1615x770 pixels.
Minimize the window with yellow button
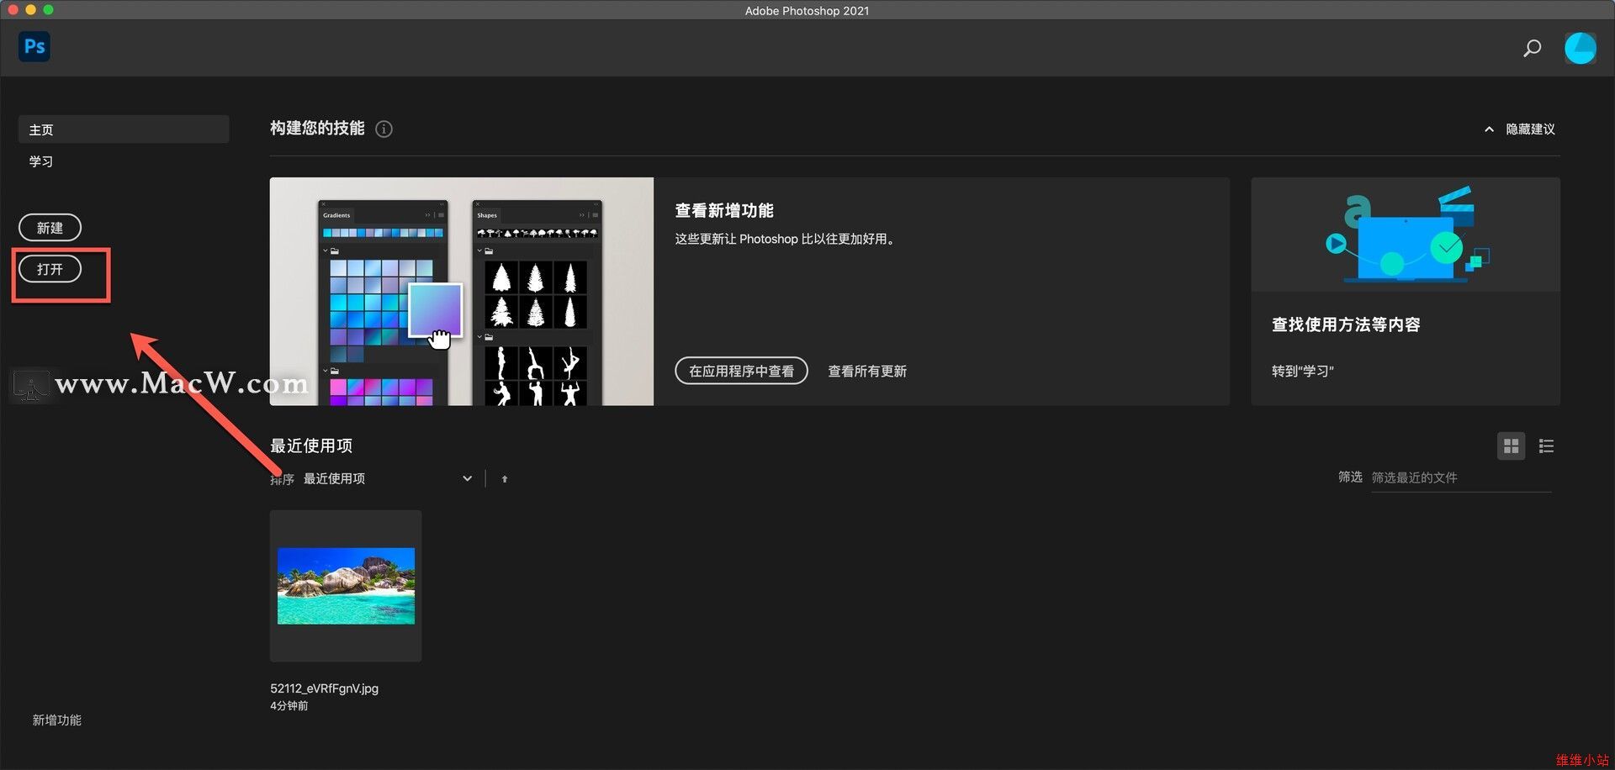coord(30,10)
